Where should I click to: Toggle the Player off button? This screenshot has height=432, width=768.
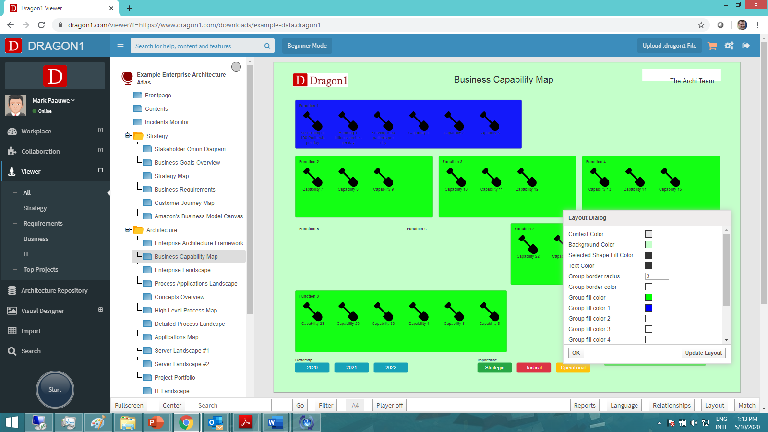pyautogui.click(x=389, y=405)
